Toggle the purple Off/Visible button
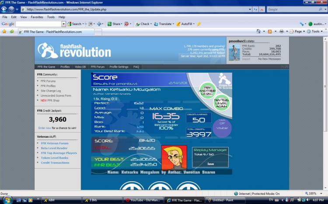The image size is (328, 204). [x=222, y=127]
